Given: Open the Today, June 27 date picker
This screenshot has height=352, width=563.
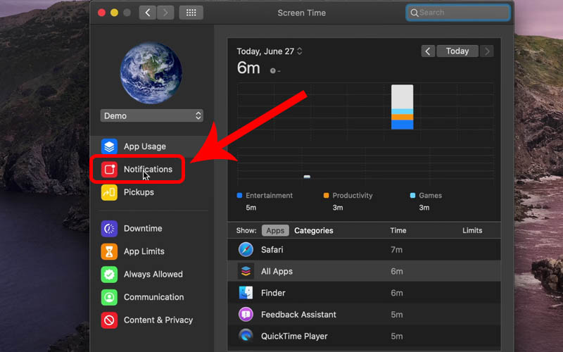Looking at the screenshot, I should click(x=270, y=51).
